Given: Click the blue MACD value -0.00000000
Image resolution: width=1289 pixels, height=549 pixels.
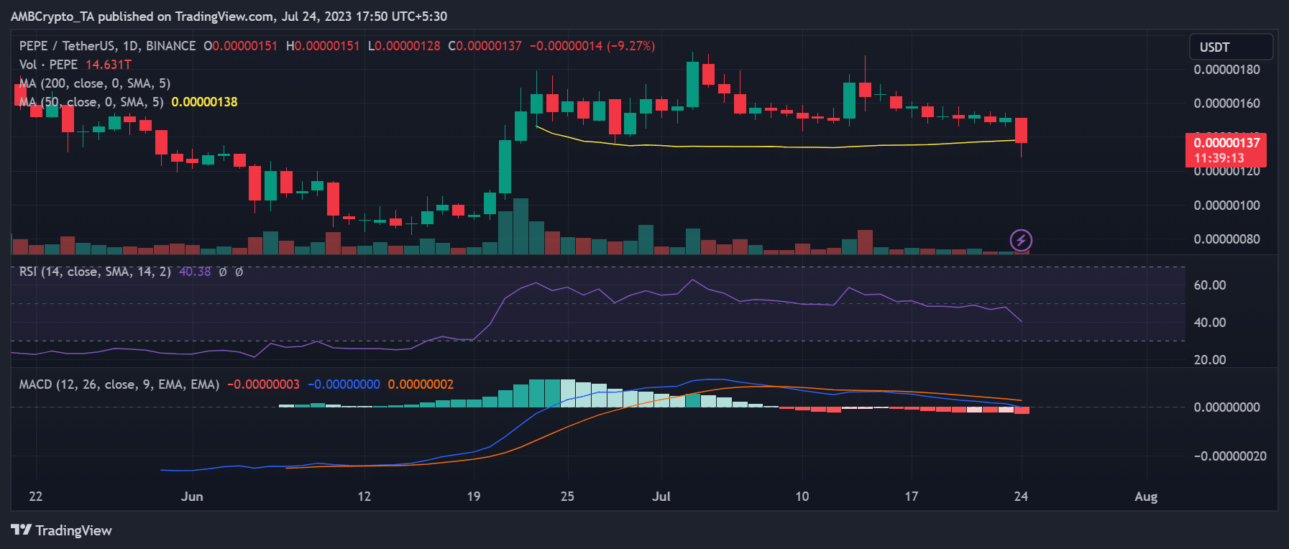Looking at the screenshot, I should tap(344, 384).
